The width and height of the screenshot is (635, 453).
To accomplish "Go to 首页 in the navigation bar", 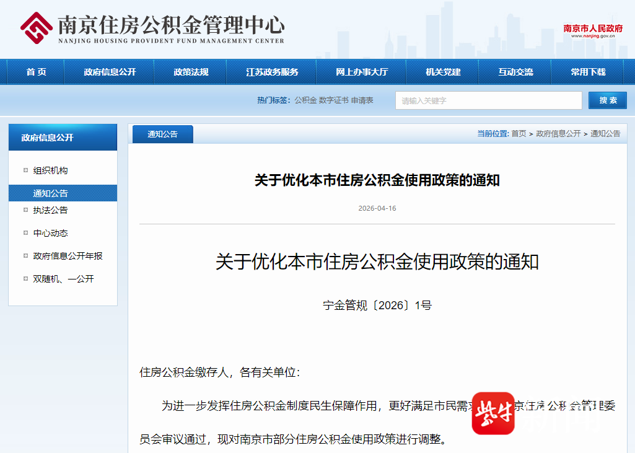I will click(x=36, y=72).
